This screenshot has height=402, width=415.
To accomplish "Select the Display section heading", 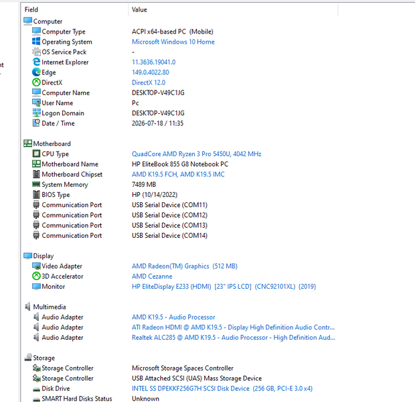I will click(44, 256).
